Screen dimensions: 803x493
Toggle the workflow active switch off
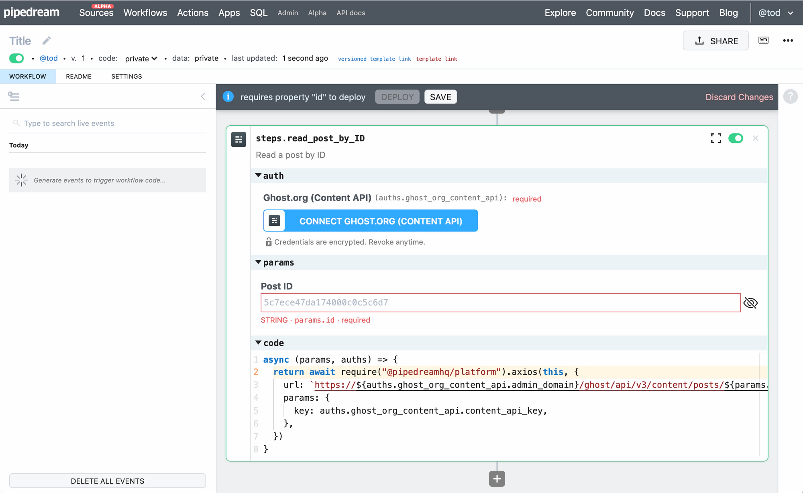[16, 59]
